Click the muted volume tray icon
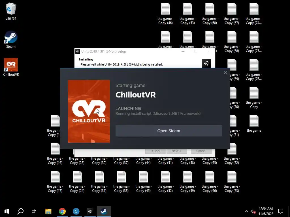Screen dimensions: 290x217 253,211
